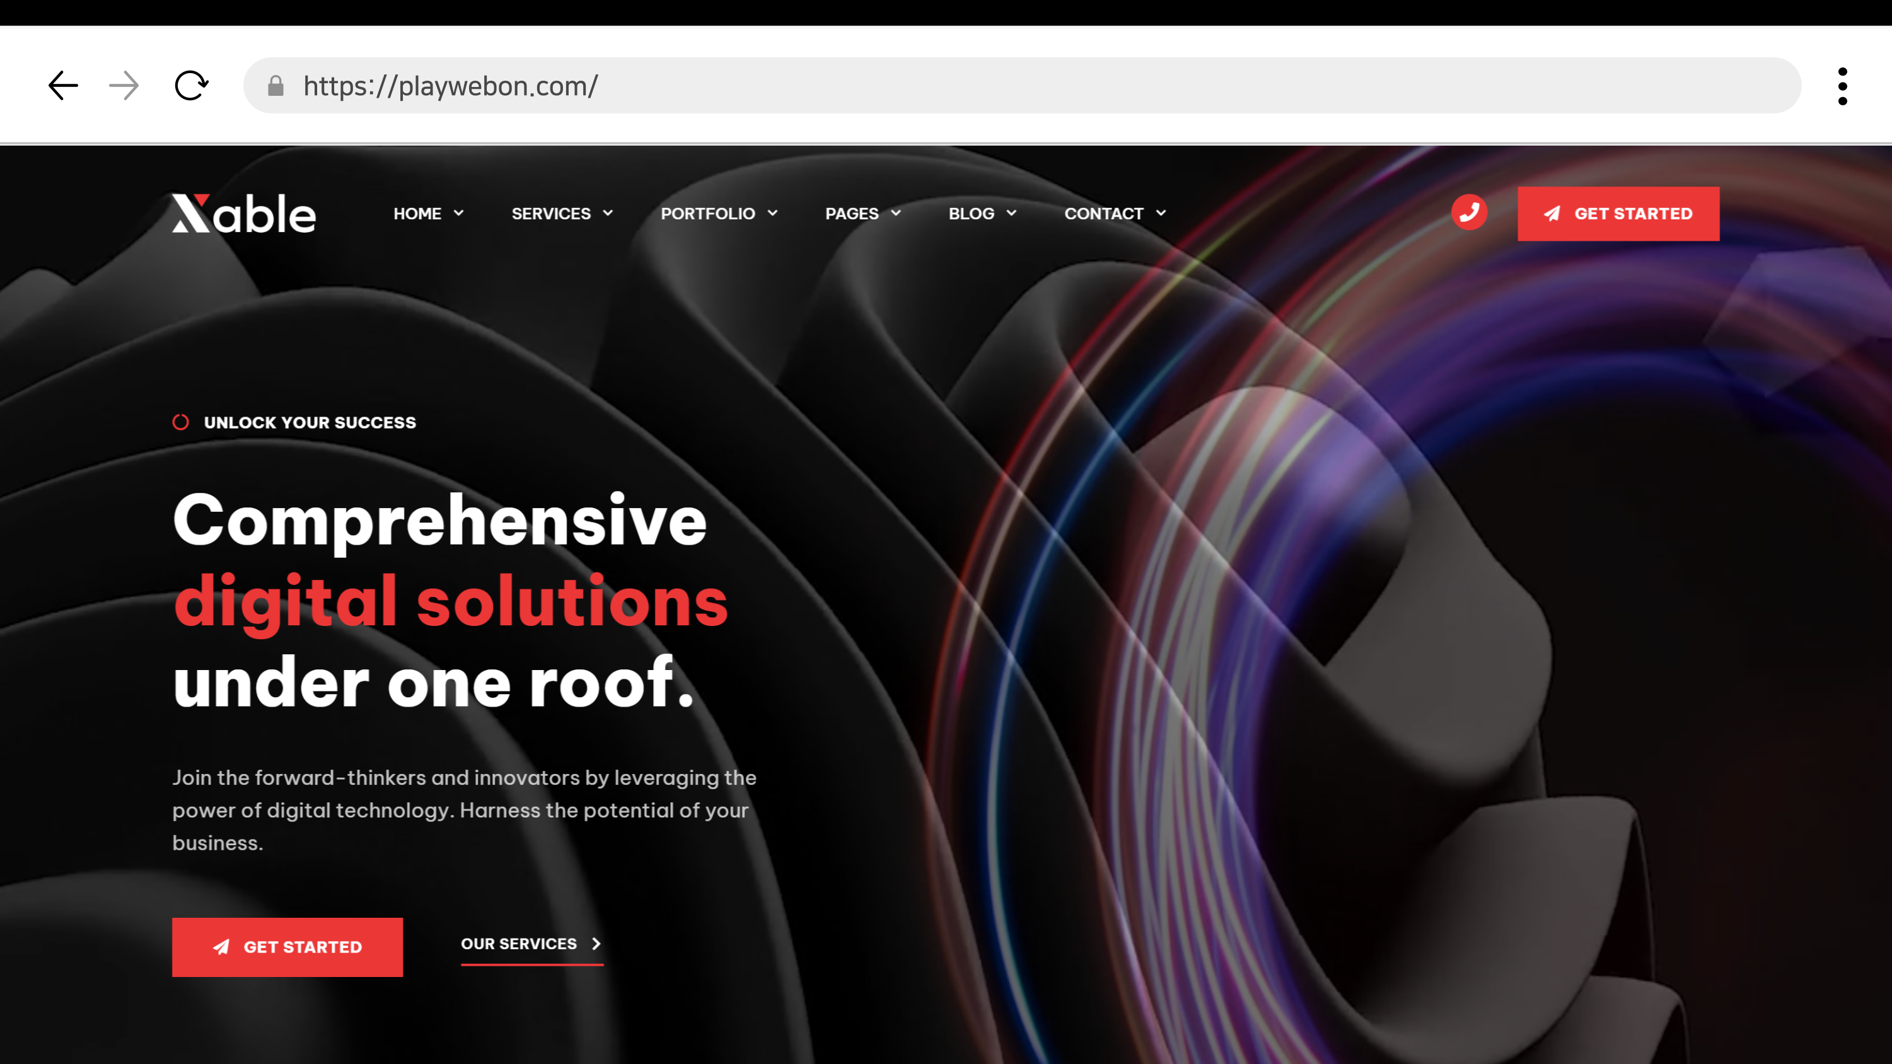Click the browser forward arrow
The width and height of the screenshot is (1892, 1064).
pos(124,86)
